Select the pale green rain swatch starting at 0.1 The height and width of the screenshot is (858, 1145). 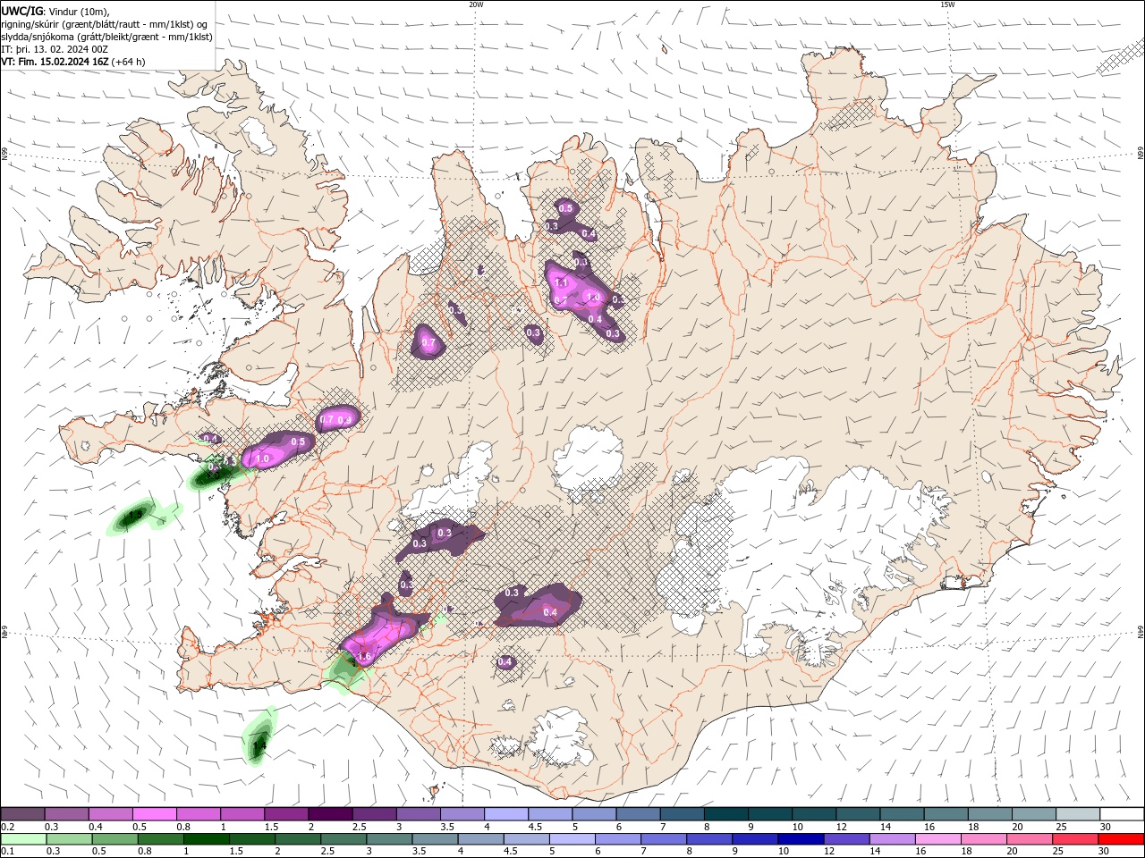[x=24, y=839]
